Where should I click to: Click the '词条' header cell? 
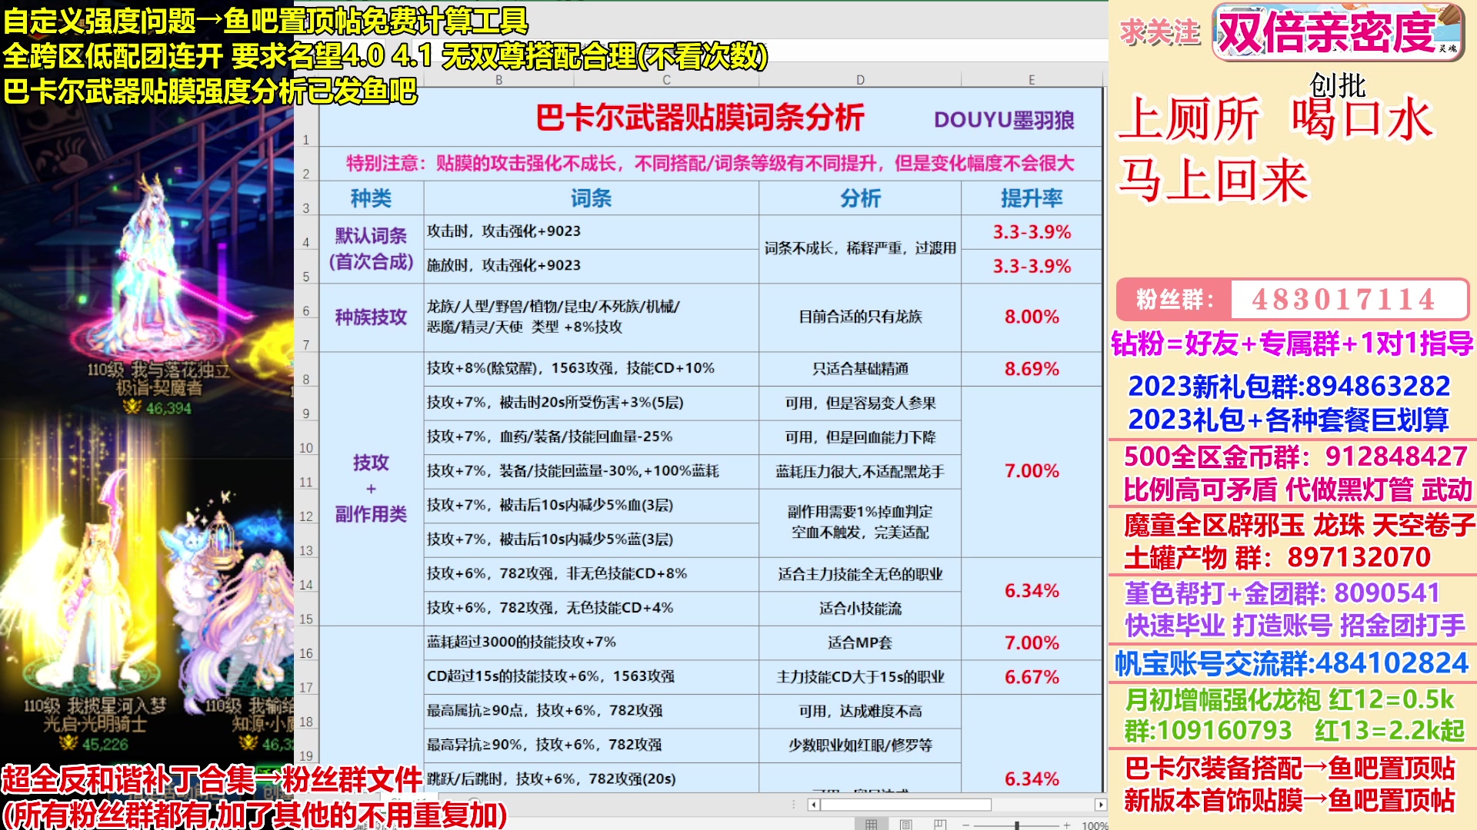point(591,198)
